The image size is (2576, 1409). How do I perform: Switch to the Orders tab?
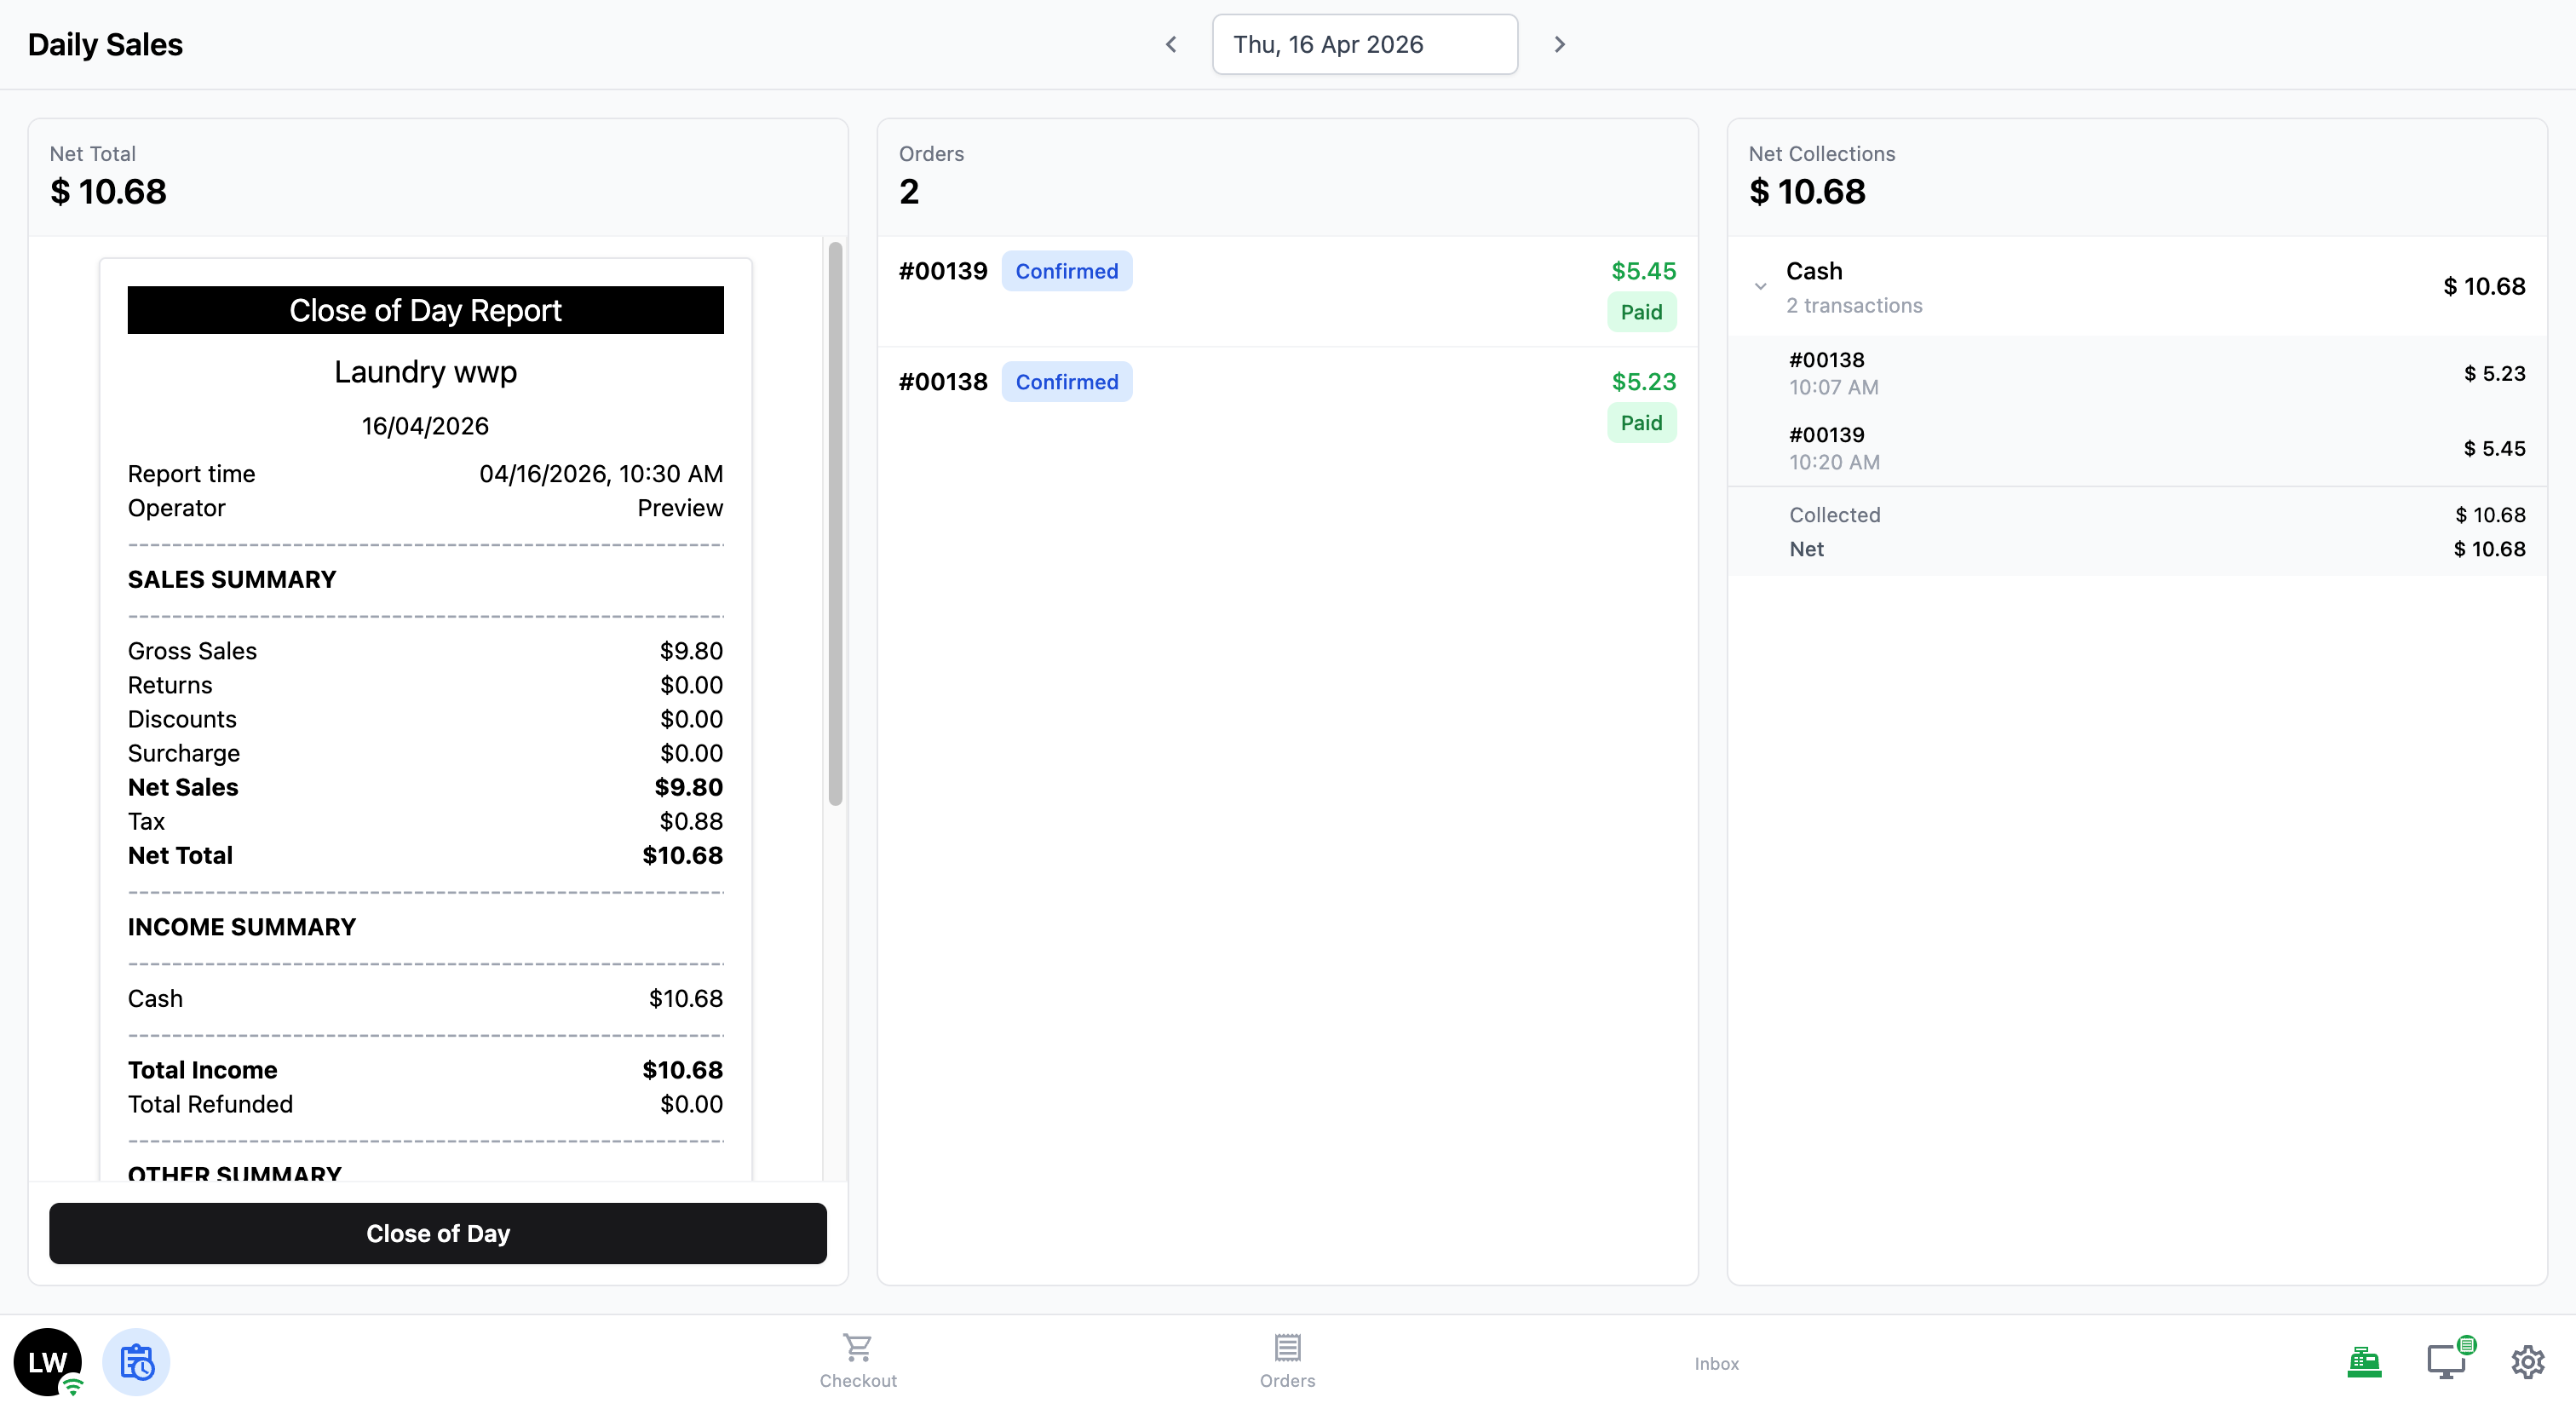[x=1287, y=1361]
